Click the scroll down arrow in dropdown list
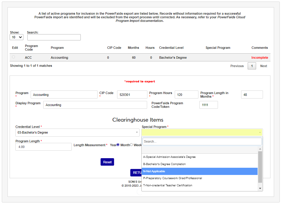Screen dimensions: 281x204 pyautogui.click(x=260, y=188)
